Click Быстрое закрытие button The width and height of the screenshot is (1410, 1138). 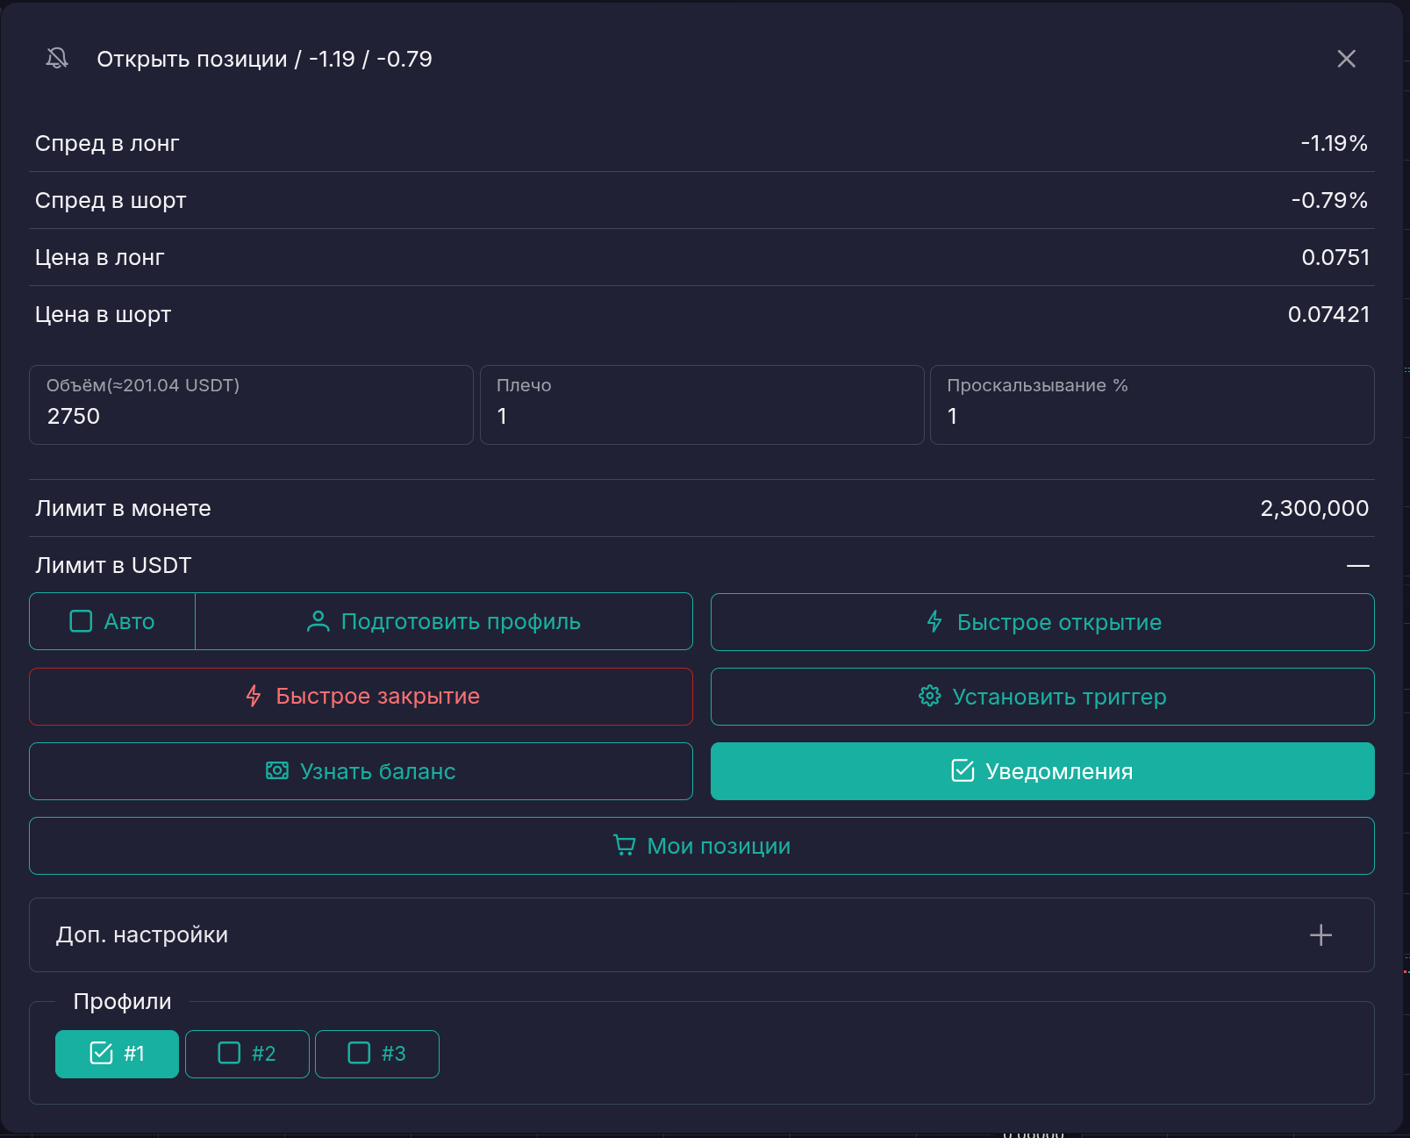click(361, 697)
